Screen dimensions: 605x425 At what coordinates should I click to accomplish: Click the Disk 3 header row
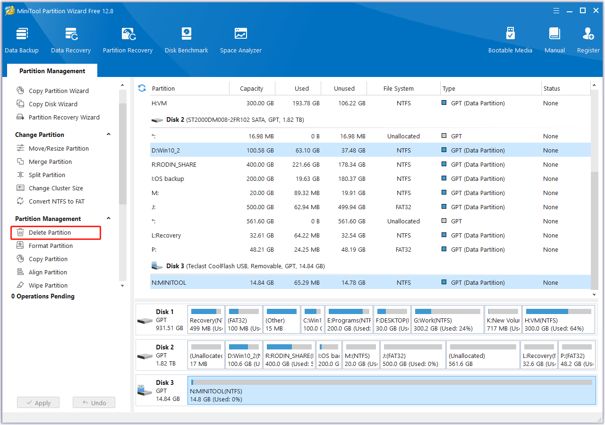click(370, 266)
